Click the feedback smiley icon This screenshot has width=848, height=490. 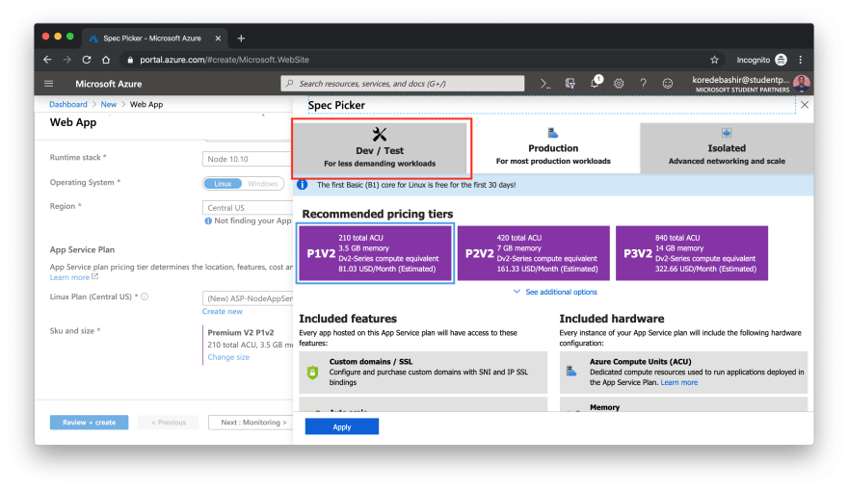[668, 84]
